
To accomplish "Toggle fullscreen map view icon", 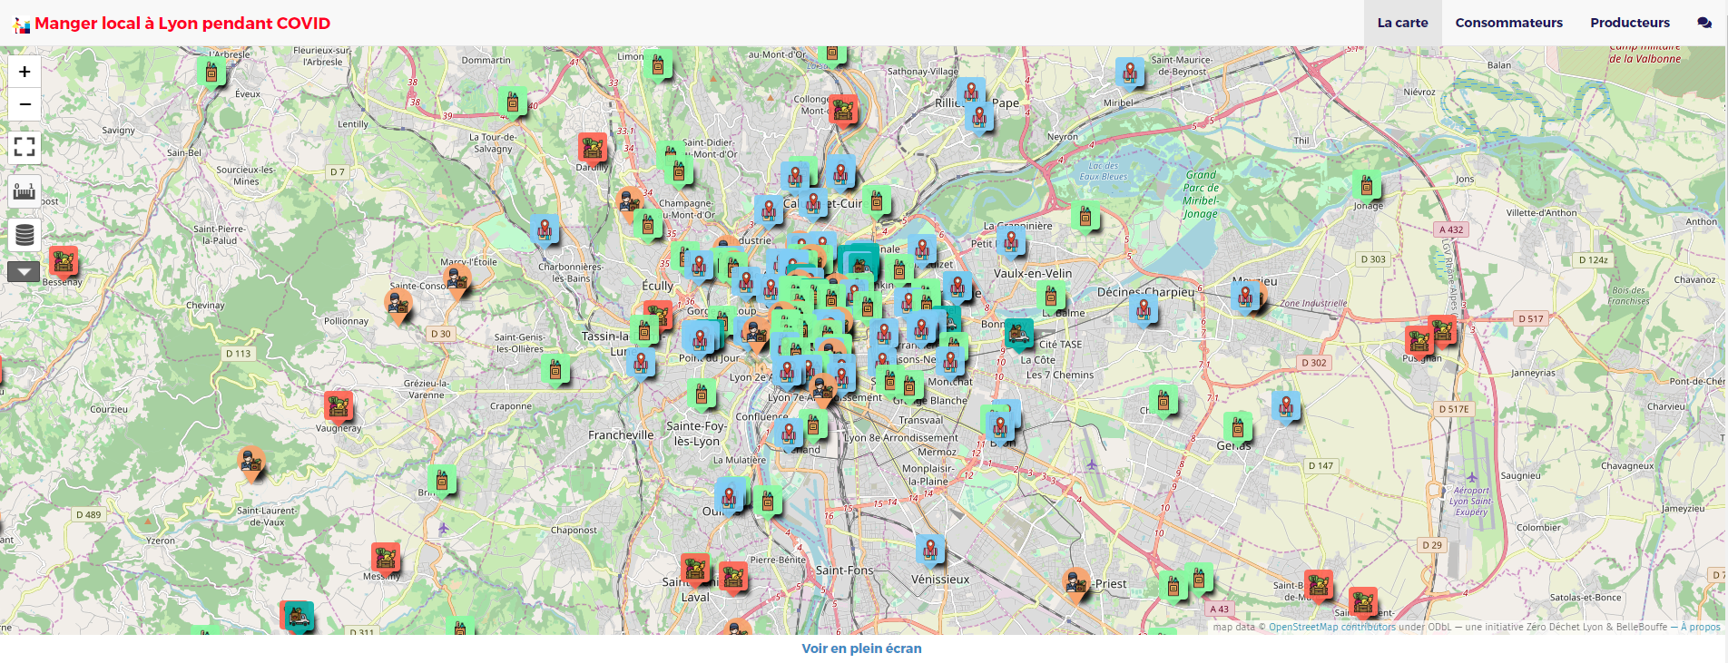I will pyautogui.click(x=25, y=146).
